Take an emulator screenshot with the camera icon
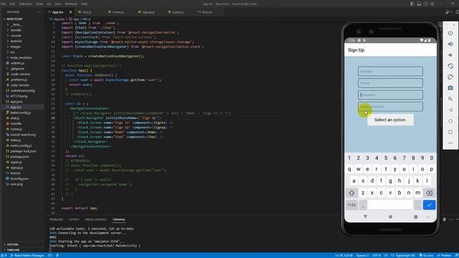 (x=450, y=87)
